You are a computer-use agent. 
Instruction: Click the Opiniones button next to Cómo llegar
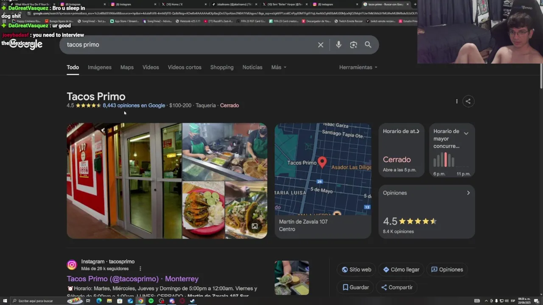[447, 269]
